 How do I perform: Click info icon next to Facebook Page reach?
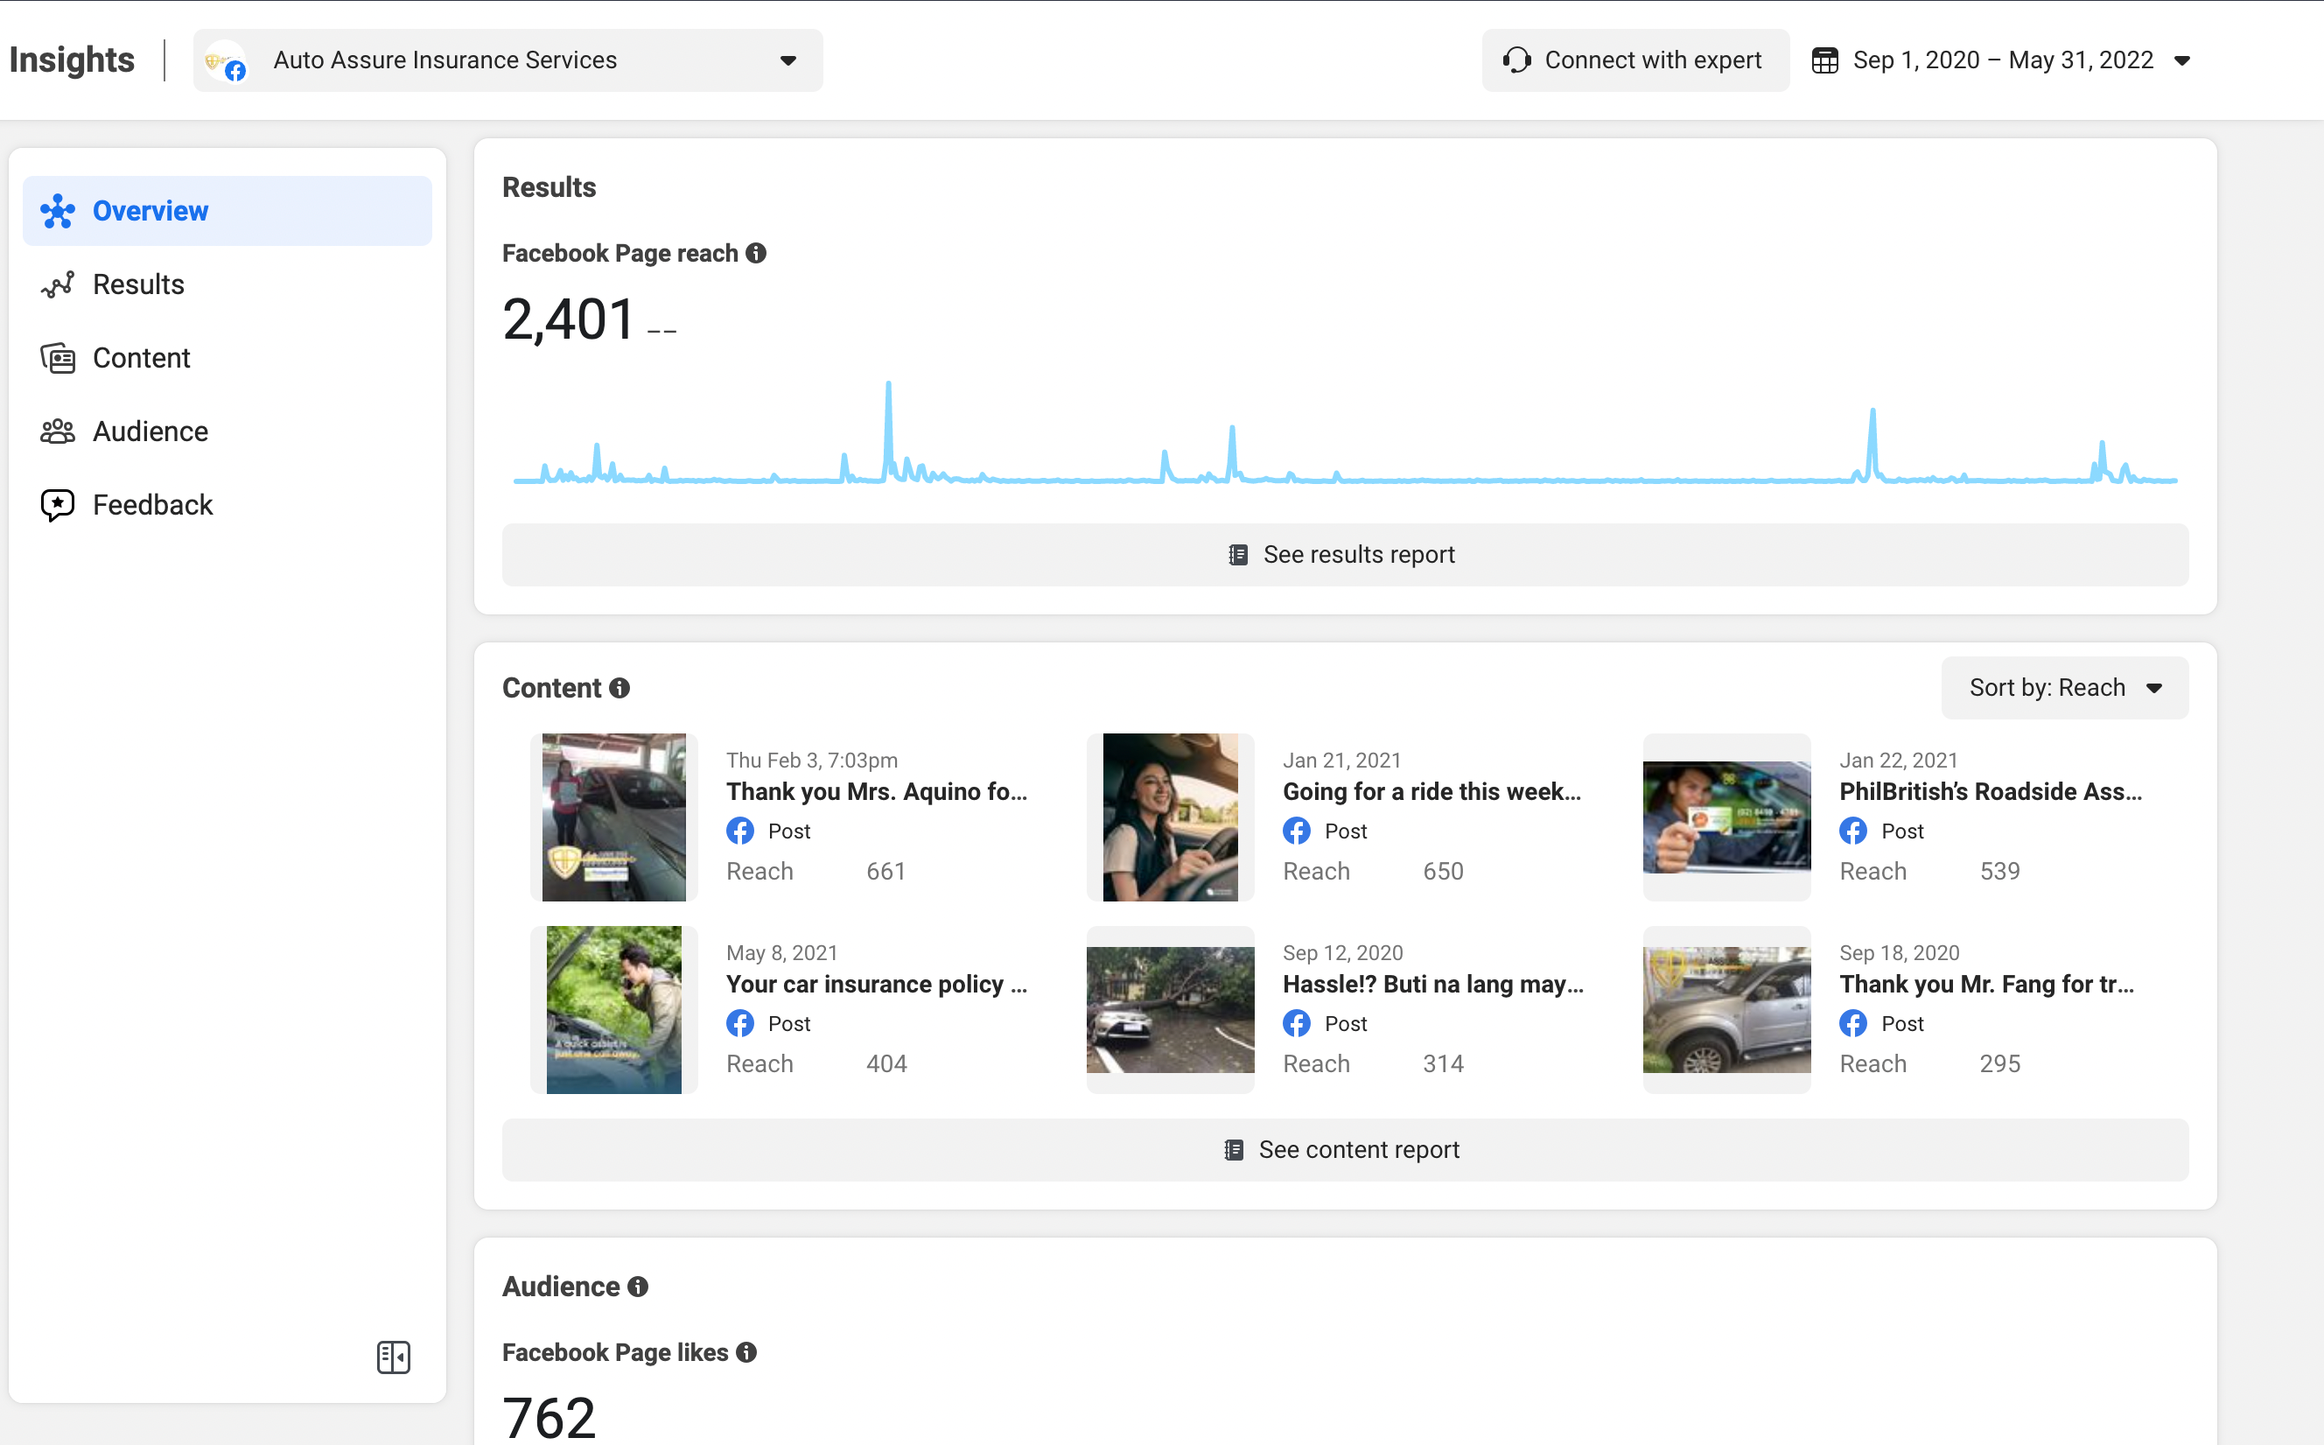pyautogui.click(x=757, y=253)
